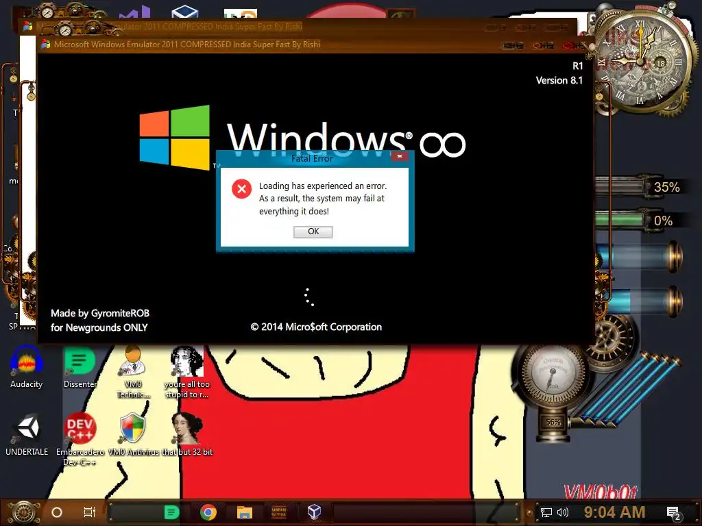This screenshot has height=526, width=702.
Task: Open the volume control in the tray
Action: [x=562, y=512]
